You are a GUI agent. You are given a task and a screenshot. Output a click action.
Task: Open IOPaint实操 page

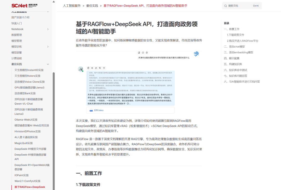pyautogui.click(x=22, y=175)
